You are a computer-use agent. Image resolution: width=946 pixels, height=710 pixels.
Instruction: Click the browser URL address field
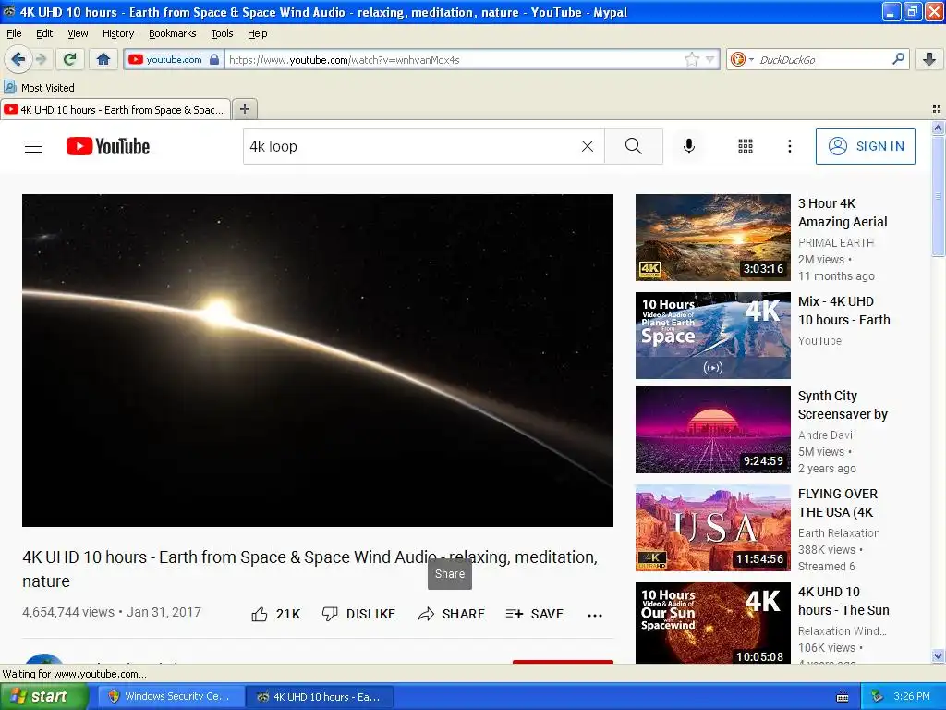click(455, 60)
